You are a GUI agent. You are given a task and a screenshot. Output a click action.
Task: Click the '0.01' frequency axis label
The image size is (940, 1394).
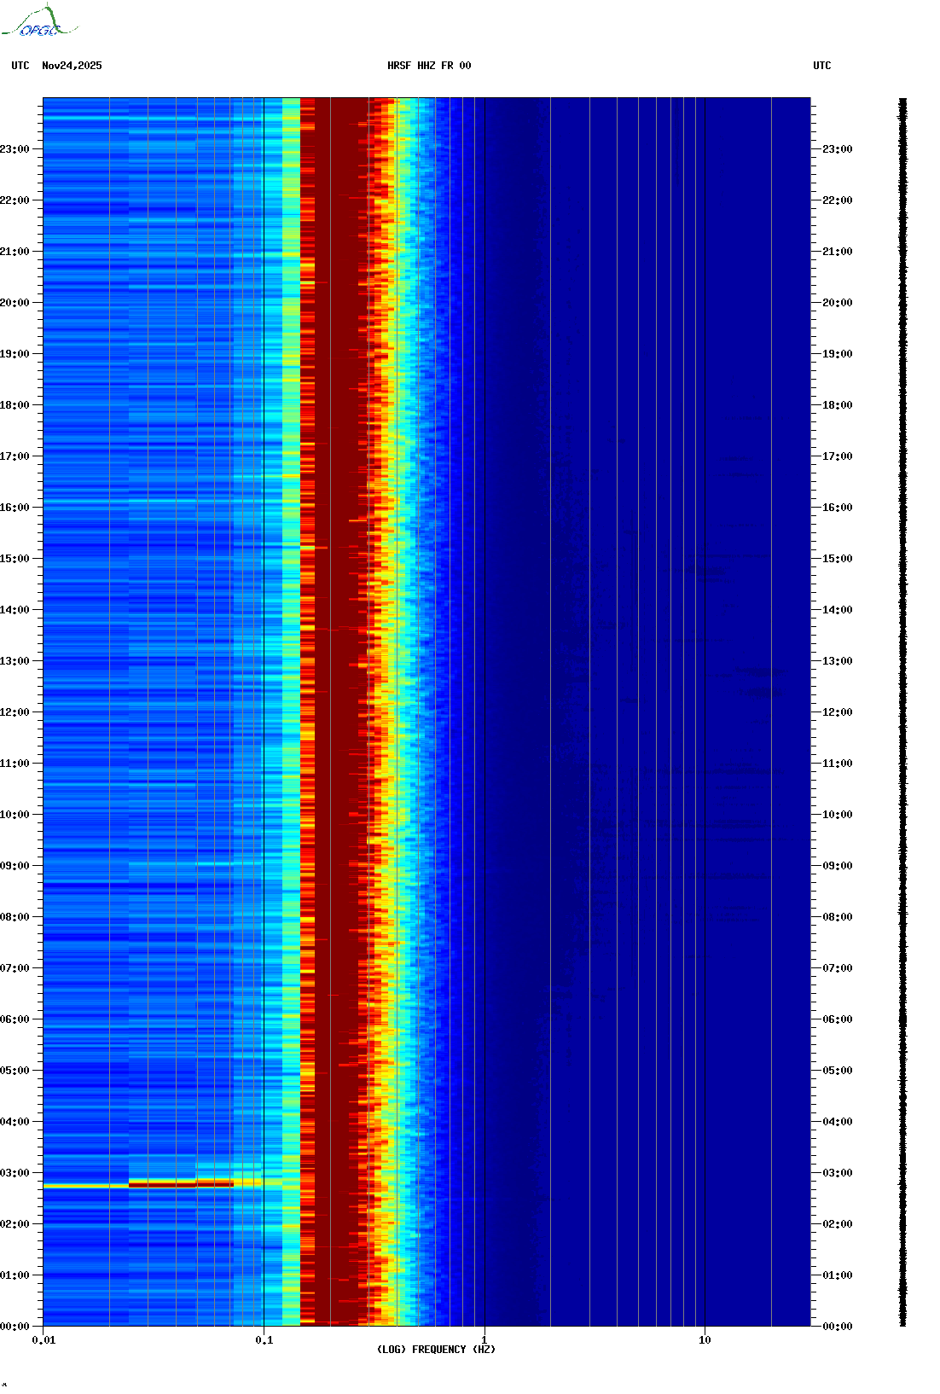(44, 1340)
